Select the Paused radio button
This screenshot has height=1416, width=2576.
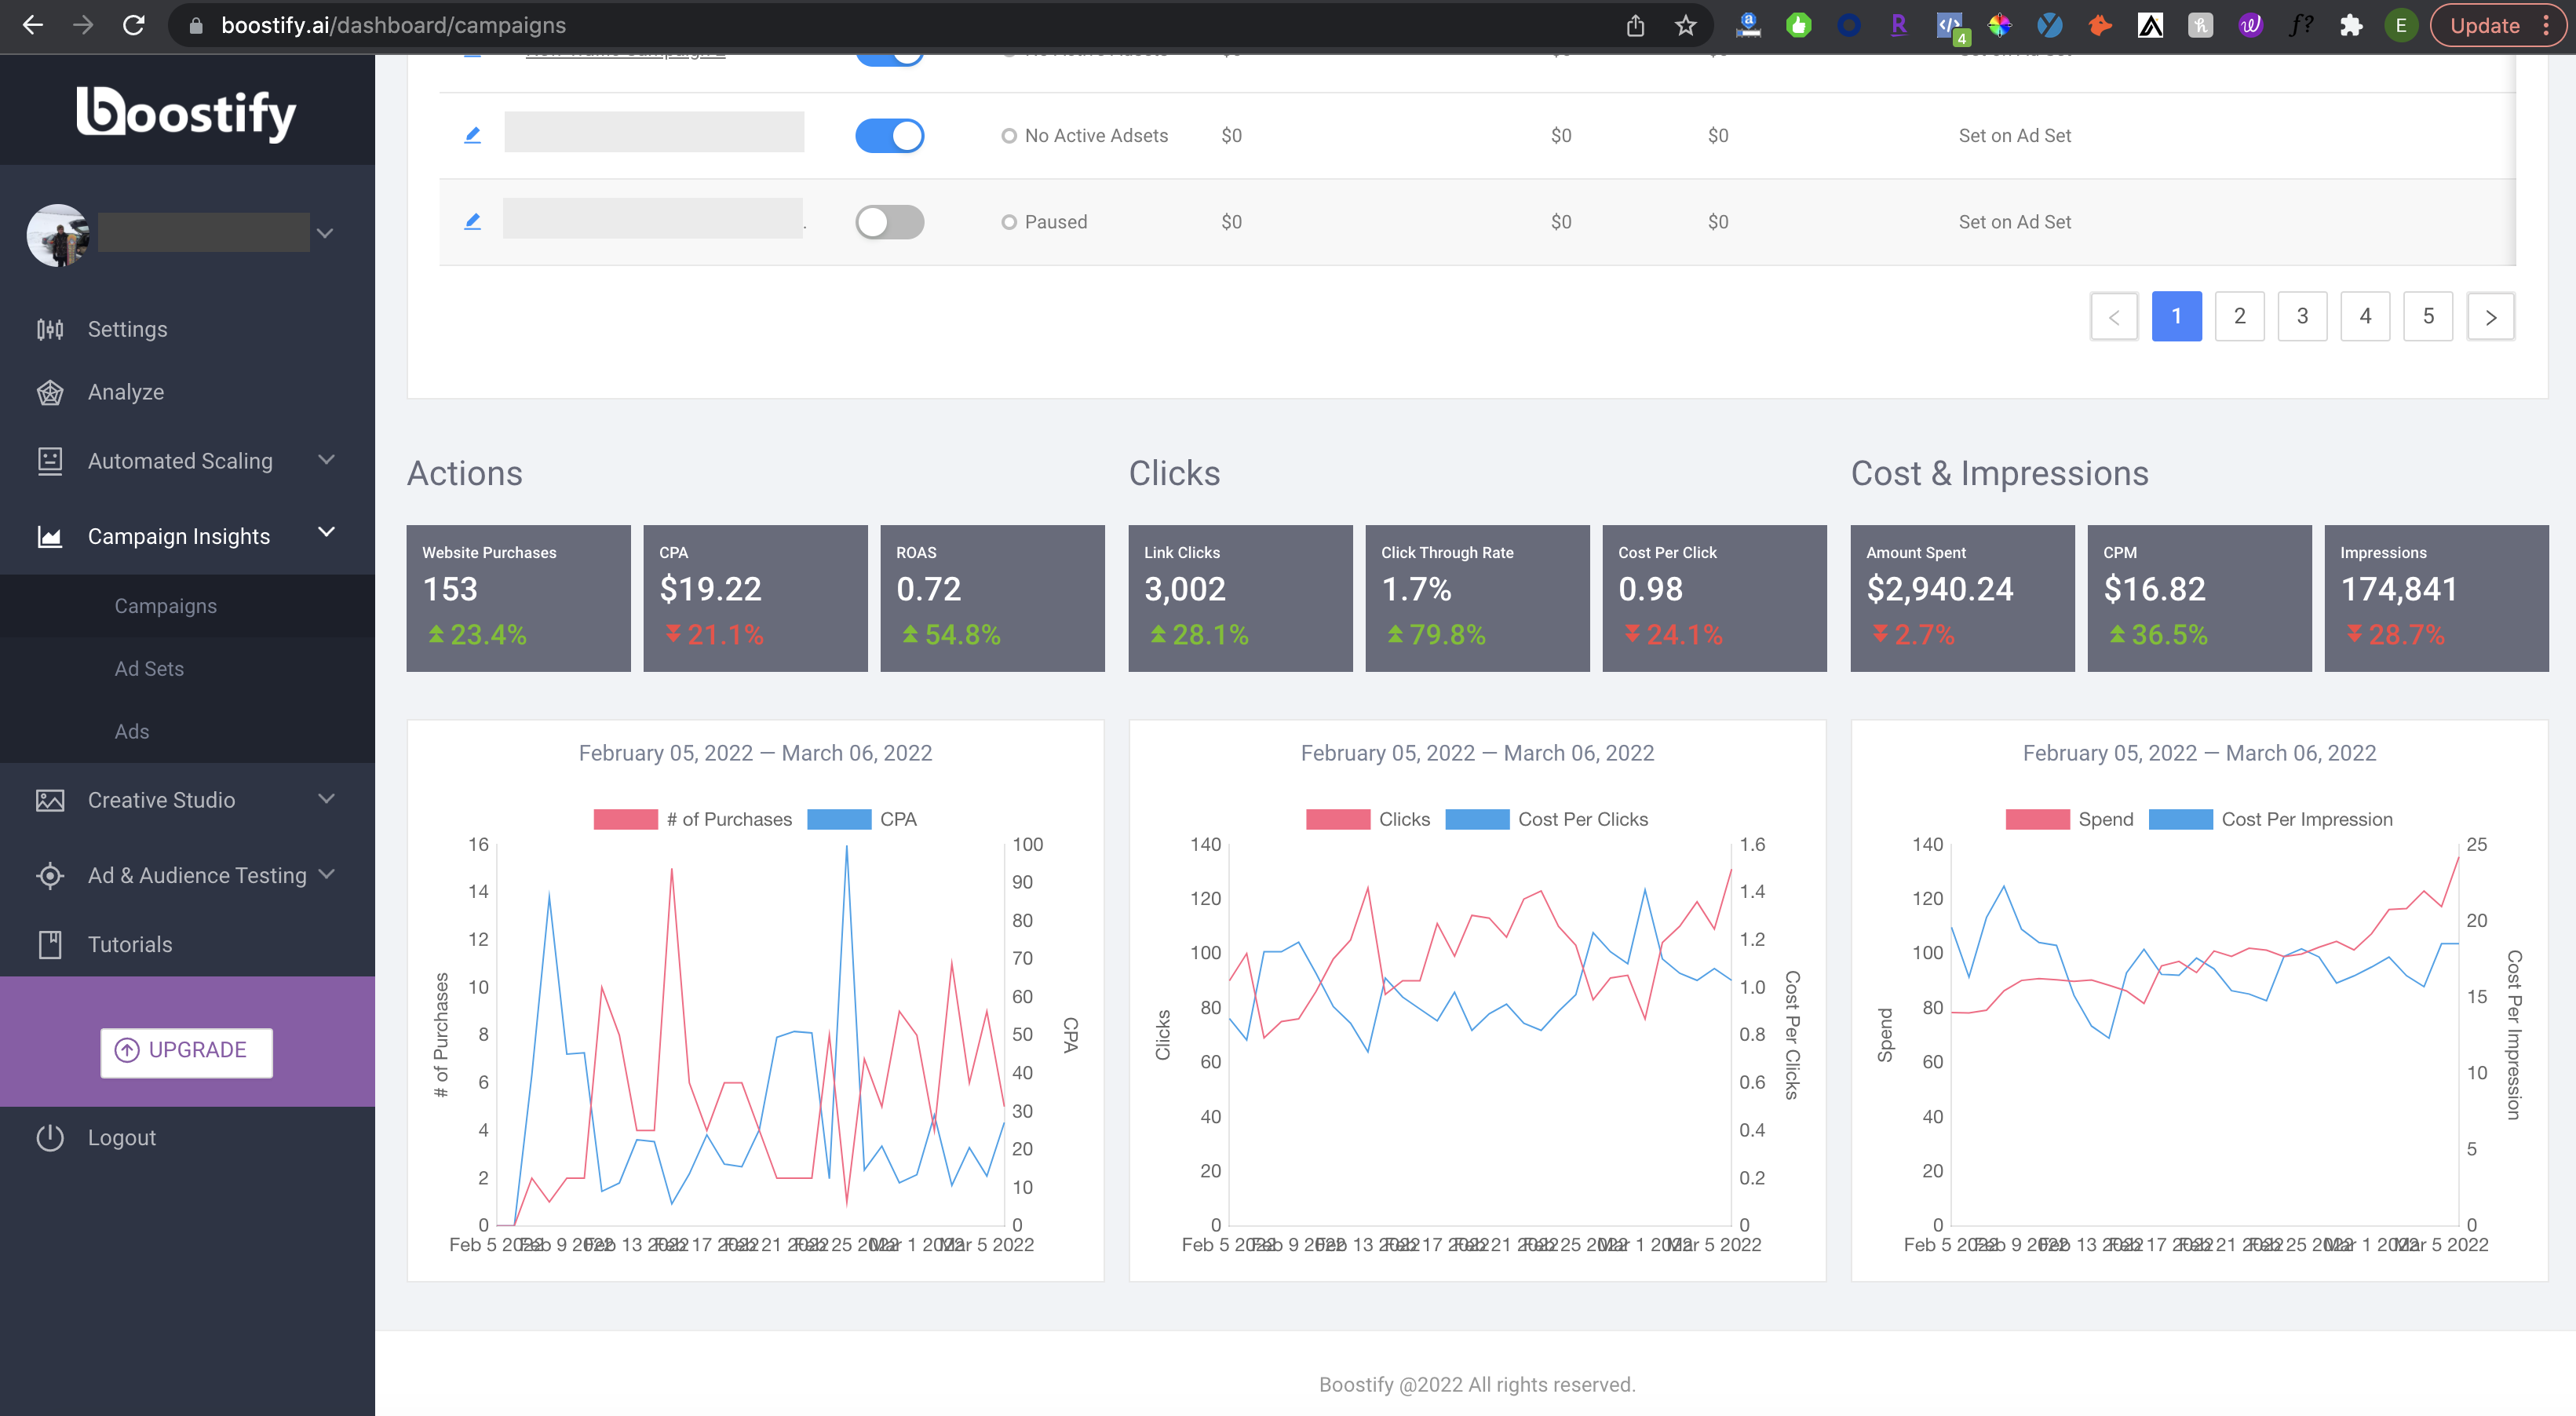pos(1008,221)
